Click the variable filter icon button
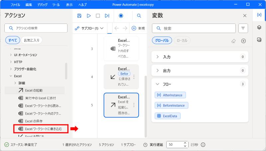This screenshot has height=151, width=266. pyautogui.click(x=243, y=28)
